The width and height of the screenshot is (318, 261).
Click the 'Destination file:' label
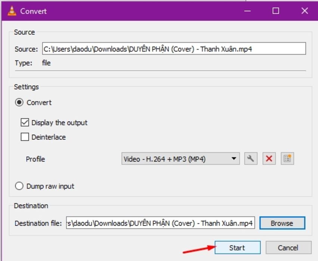click(x=38, y=223)
